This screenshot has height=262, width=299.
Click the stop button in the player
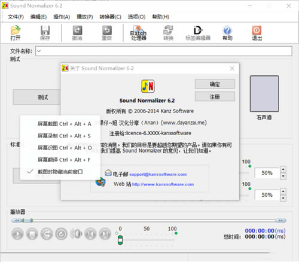[x=32, y=234]
